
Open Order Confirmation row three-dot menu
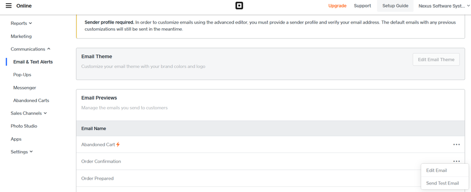point(456,161)
